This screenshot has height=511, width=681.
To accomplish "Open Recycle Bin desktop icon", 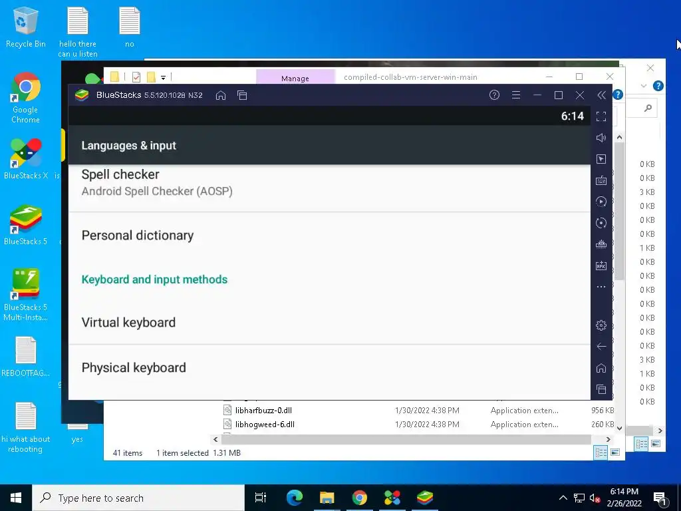I will point(26,28).
